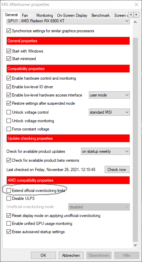The image size is (142, 262).
Task: Click the scrollbar down arrow
Action: 135,245
